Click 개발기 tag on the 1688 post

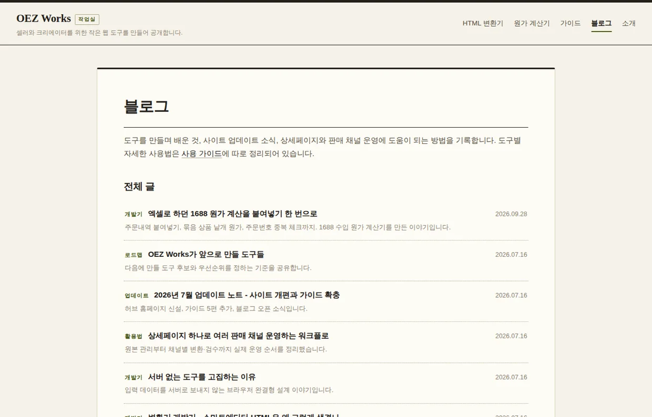[x=134, y=214]
